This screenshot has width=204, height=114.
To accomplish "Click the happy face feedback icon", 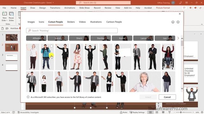I will [x=173, y=22].
